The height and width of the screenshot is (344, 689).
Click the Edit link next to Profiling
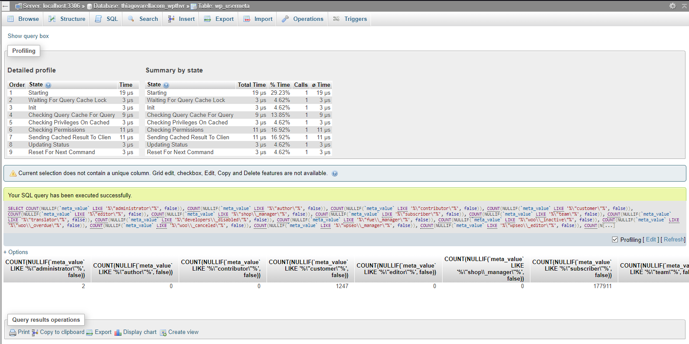(x=651, y=240)
